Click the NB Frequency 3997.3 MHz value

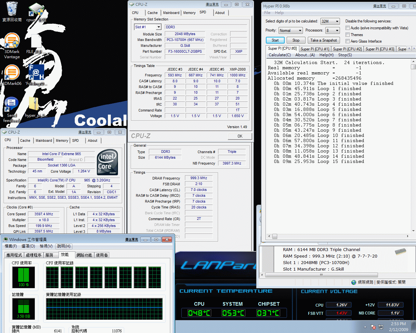[232, 163]
